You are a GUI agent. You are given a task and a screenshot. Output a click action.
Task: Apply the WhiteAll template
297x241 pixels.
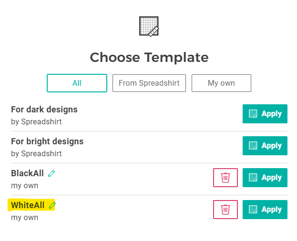pyautogui.click(x=265, y=210)
